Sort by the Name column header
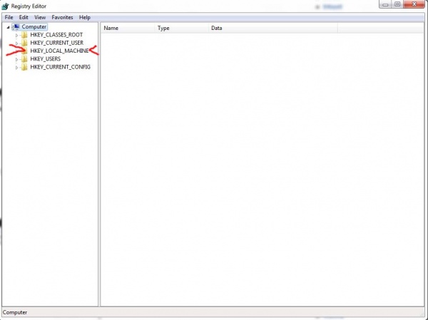Image resolution: width=428 pixels, height=320 pixels. (128, 28)
